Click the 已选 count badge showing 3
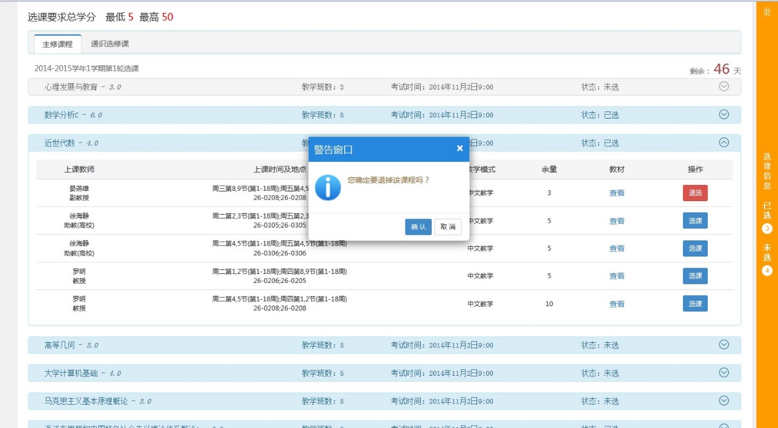 pos(767,228)
